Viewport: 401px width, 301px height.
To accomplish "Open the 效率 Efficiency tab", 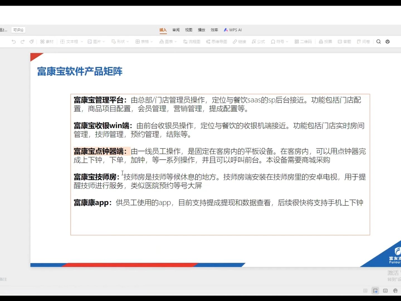I will click(214, 30).
